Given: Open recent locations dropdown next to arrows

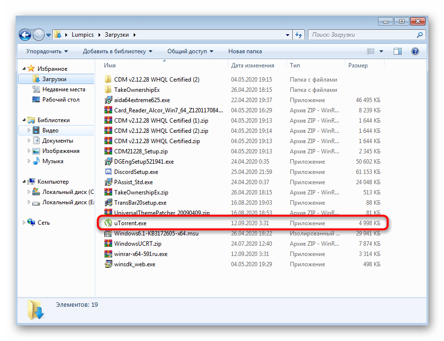Looking at the screenshot, I should pos(49,35).
